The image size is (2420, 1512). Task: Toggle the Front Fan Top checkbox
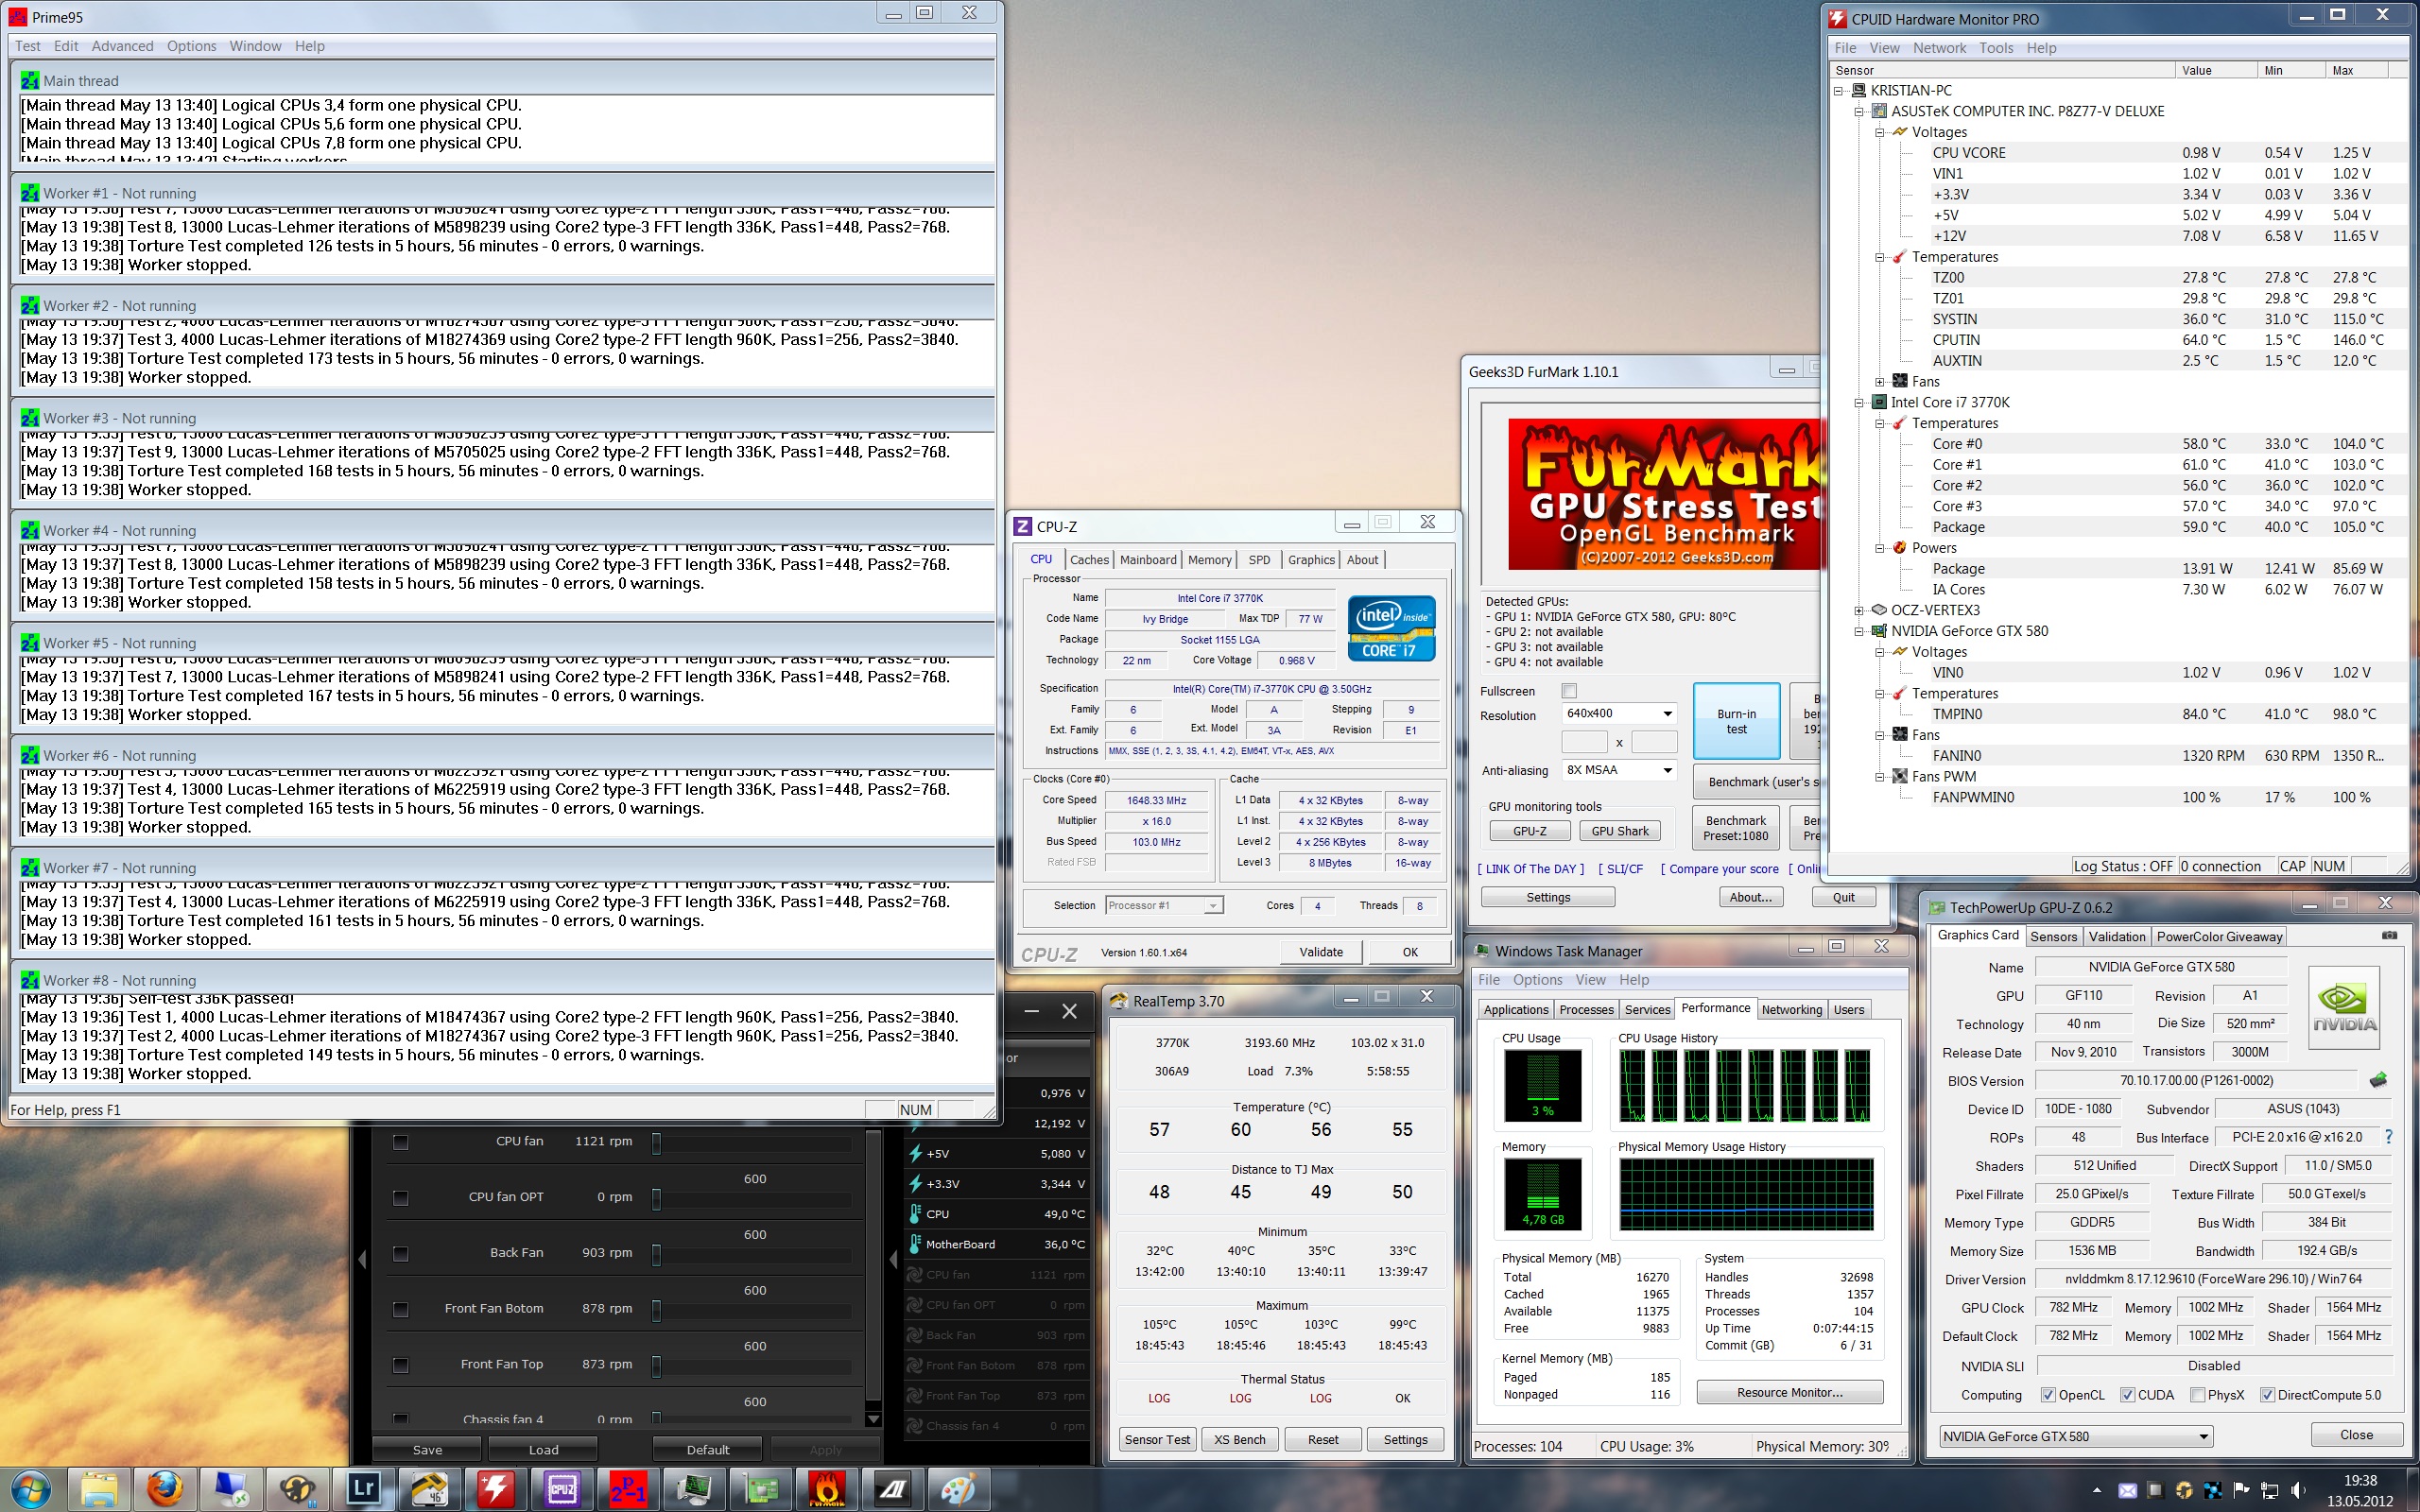pos(400,1365)
